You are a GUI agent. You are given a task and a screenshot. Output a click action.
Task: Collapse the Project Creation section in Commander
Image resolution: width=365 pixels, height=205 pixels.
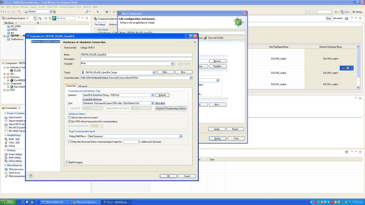tap(5, 113)
